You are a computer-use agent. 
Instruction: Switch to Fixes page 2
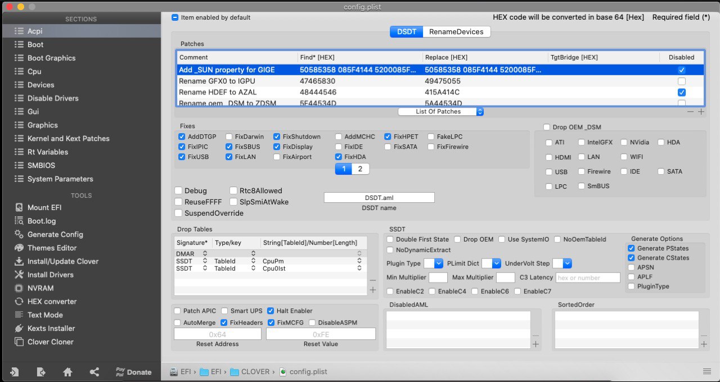click(360, 169)
